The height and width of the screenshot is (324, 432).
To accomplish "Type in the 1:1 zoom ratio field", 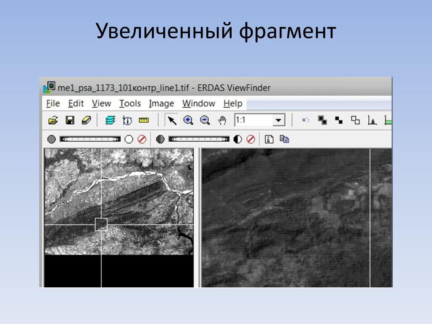I will click(x=254, y=120).
